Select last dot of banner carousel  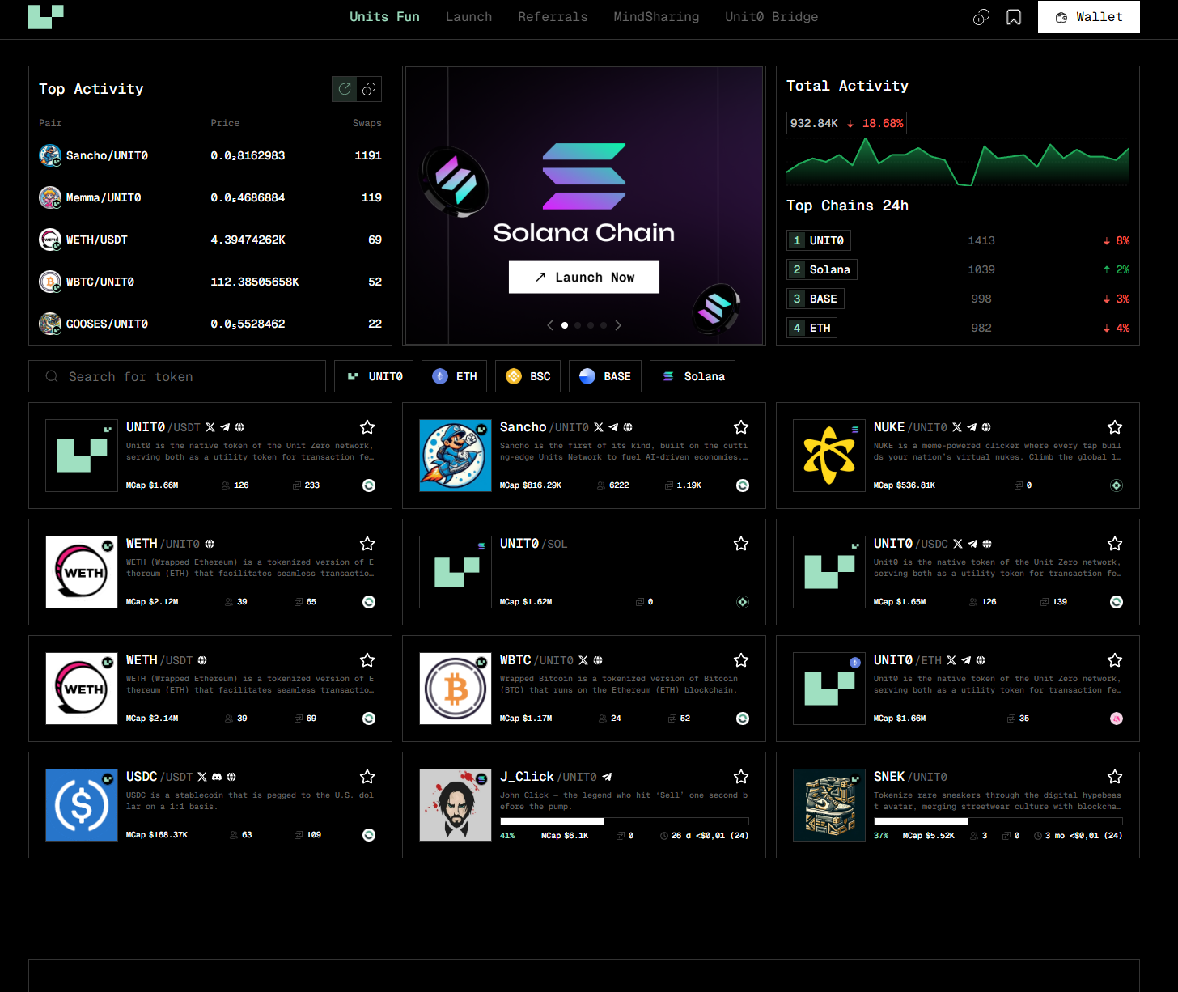tap(604, 325)
